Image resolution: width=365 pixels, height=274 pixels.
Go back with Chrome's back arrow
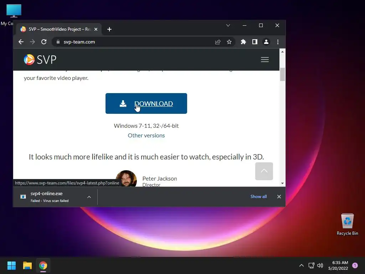[x=21, y=42]
